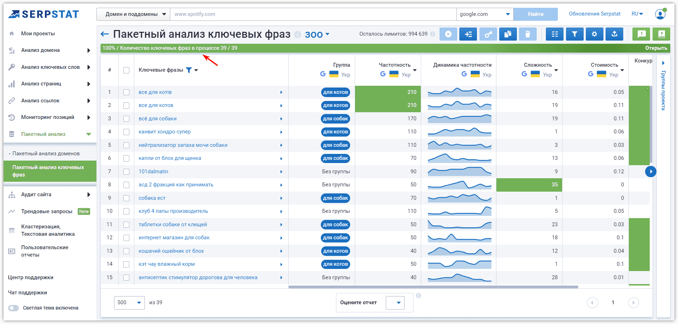Open the google.com search engine dropdown

pyautogui.click(x=485, y=14)
